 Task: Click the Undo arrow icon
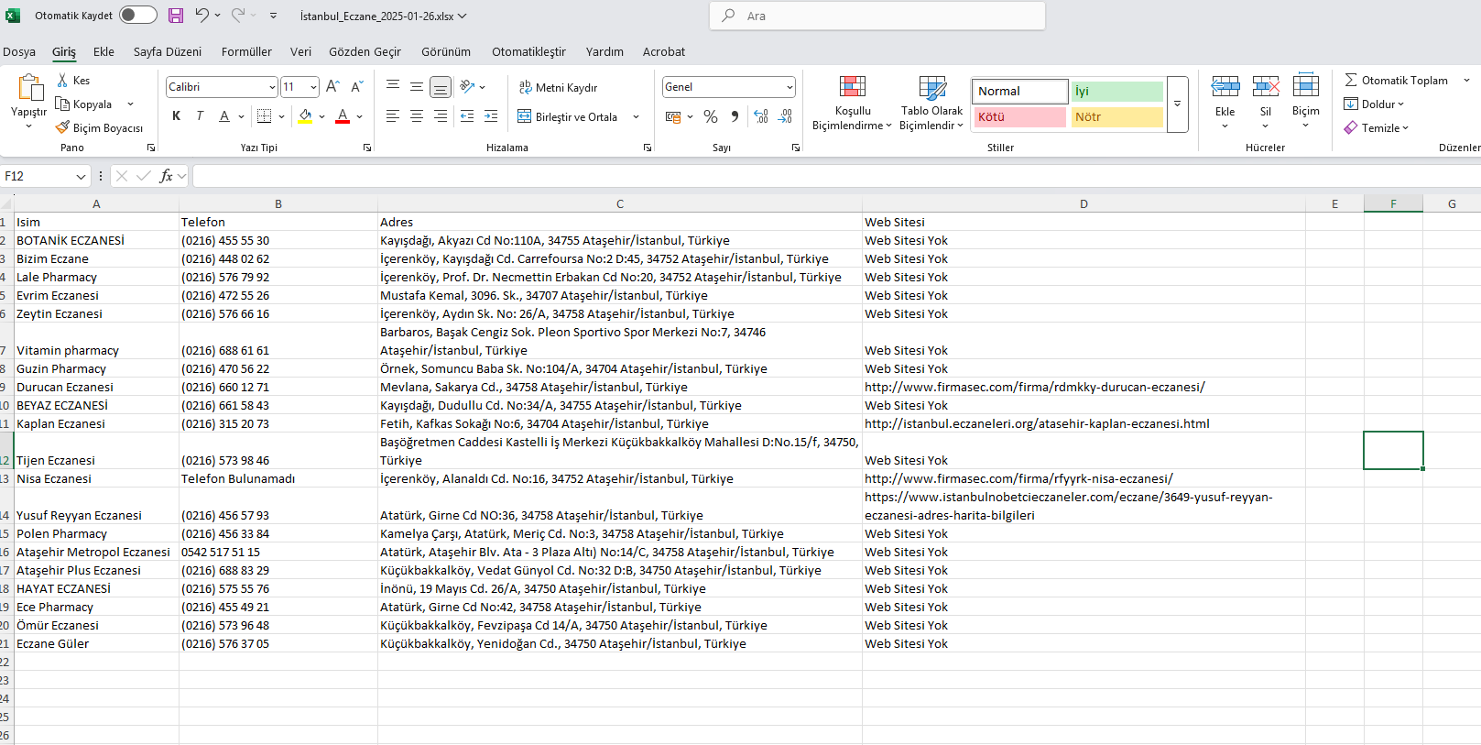pyautogui.click(x=201, y=16)
